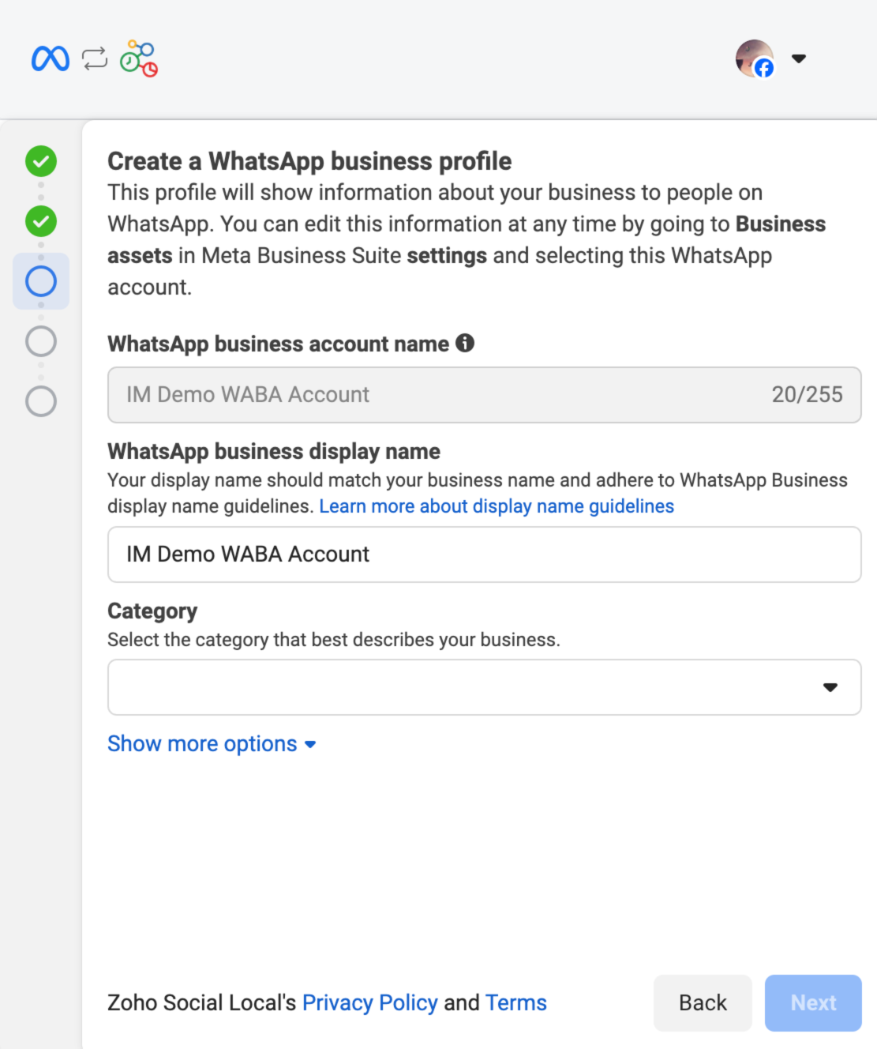Open the Privacy Policy link

[x=369, y=1003]
